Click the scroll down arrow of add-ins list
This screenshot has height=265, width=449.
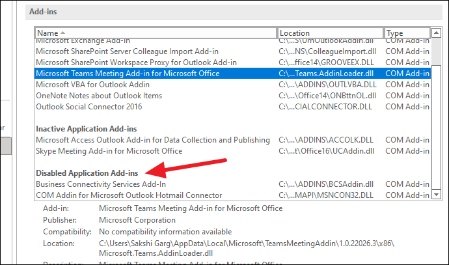coord(436,195)
